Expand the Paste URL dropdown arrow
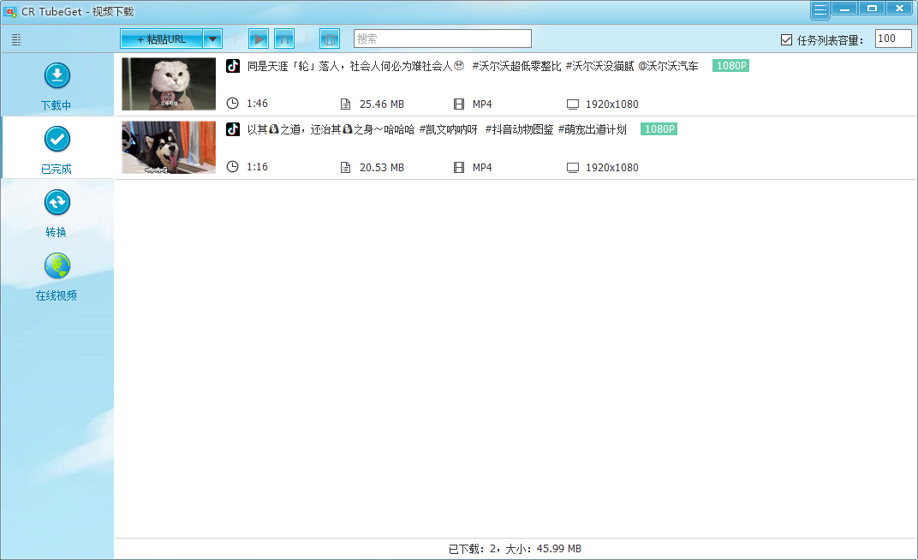 pos(213,39)
